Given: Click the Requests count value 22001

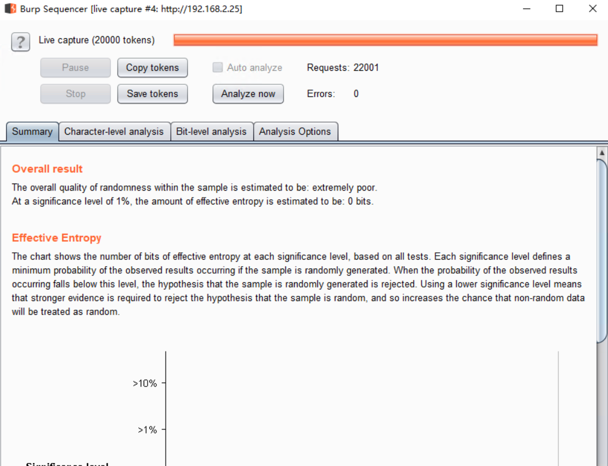Looking at the screenshot, I should pos(366,67).
